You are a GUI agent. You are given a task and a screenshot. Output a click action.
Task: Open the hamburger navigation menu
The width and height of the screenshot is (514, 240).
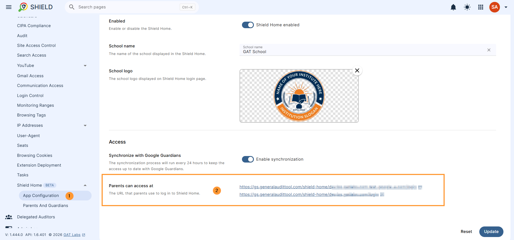(x=9, y=7)
